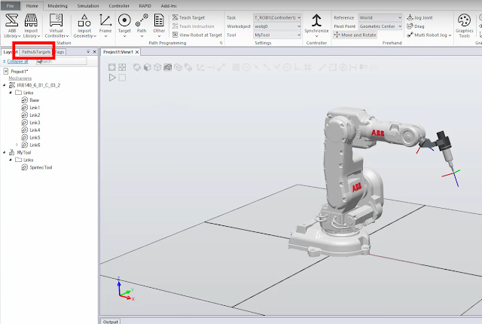Click the Play simulation icon
The image size is (482, 324).
(x=112, y=78)
